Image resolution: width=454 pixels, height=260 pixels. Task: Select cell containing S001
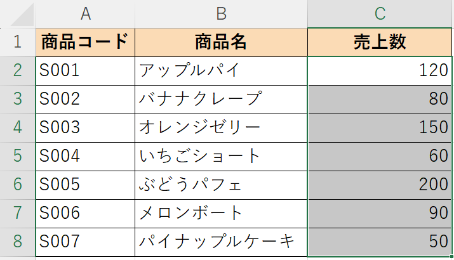pos(85,70)
